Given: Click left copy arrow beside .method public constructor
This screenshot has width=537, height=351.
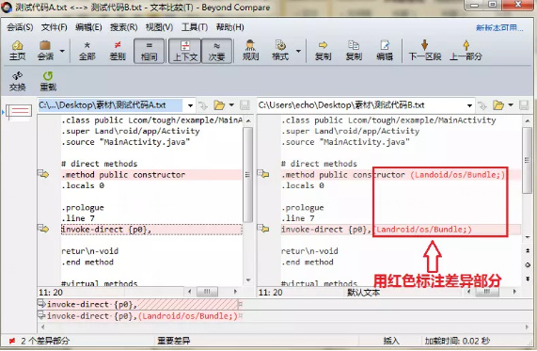Looking at the screenshot, I should pos(43,174).
